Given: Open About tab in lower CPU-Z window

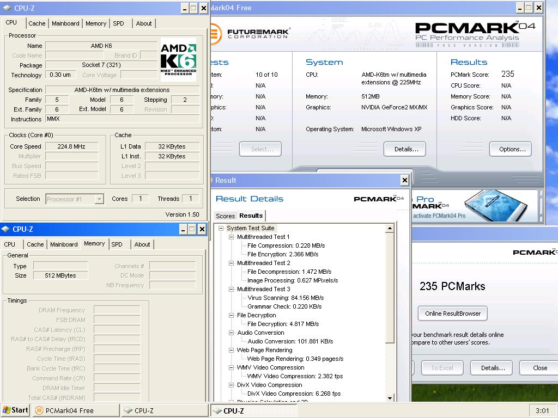Looking at the screenshot, I should (142, 244).
